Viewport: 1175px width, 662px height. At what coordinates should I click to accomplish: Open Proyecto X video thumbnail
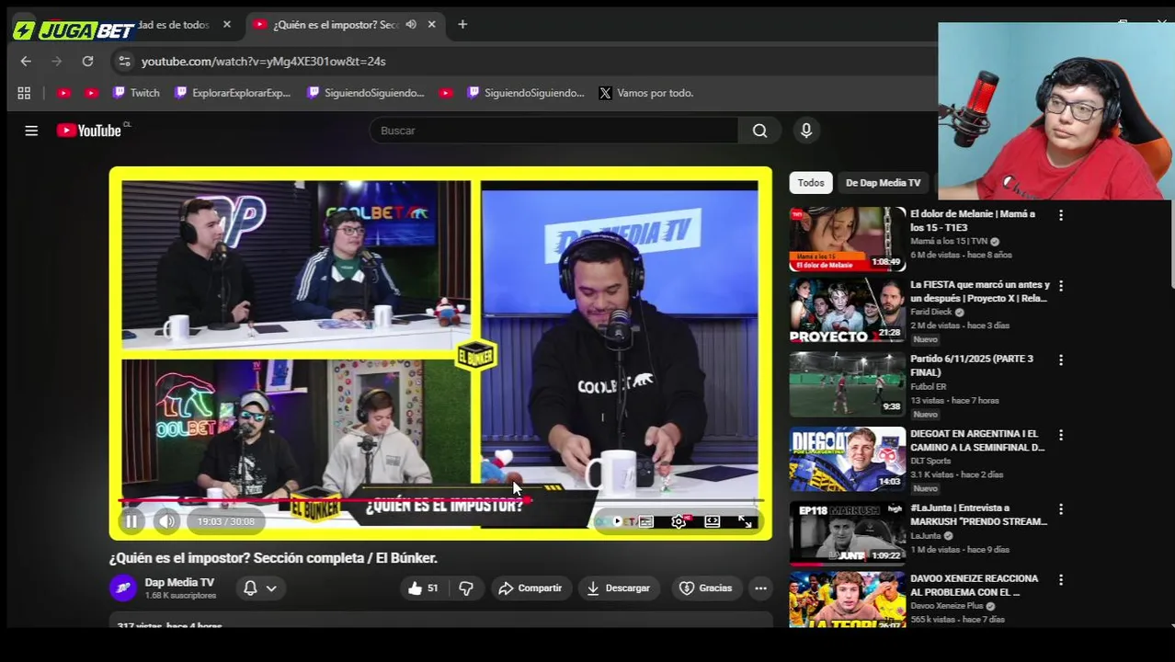click(x=847, y=311)
